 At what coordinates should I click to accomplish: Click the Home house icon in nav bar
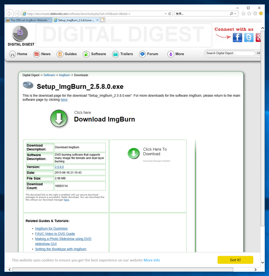point(13,54)
